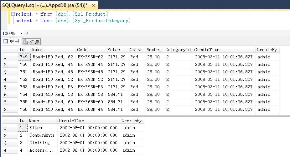
Task: Open the 100 % zoom dropdown
Action: point(21,33)
